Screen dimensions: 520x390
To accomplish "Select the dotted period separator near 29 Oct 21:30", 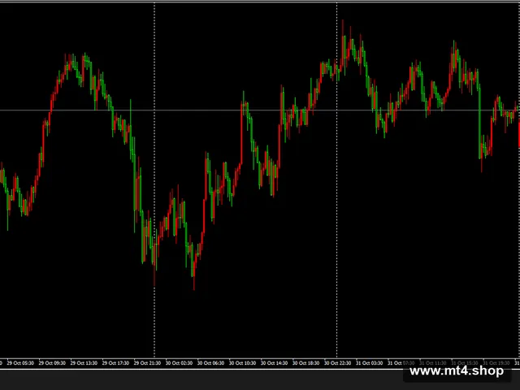I will click(x=154, y=179).
